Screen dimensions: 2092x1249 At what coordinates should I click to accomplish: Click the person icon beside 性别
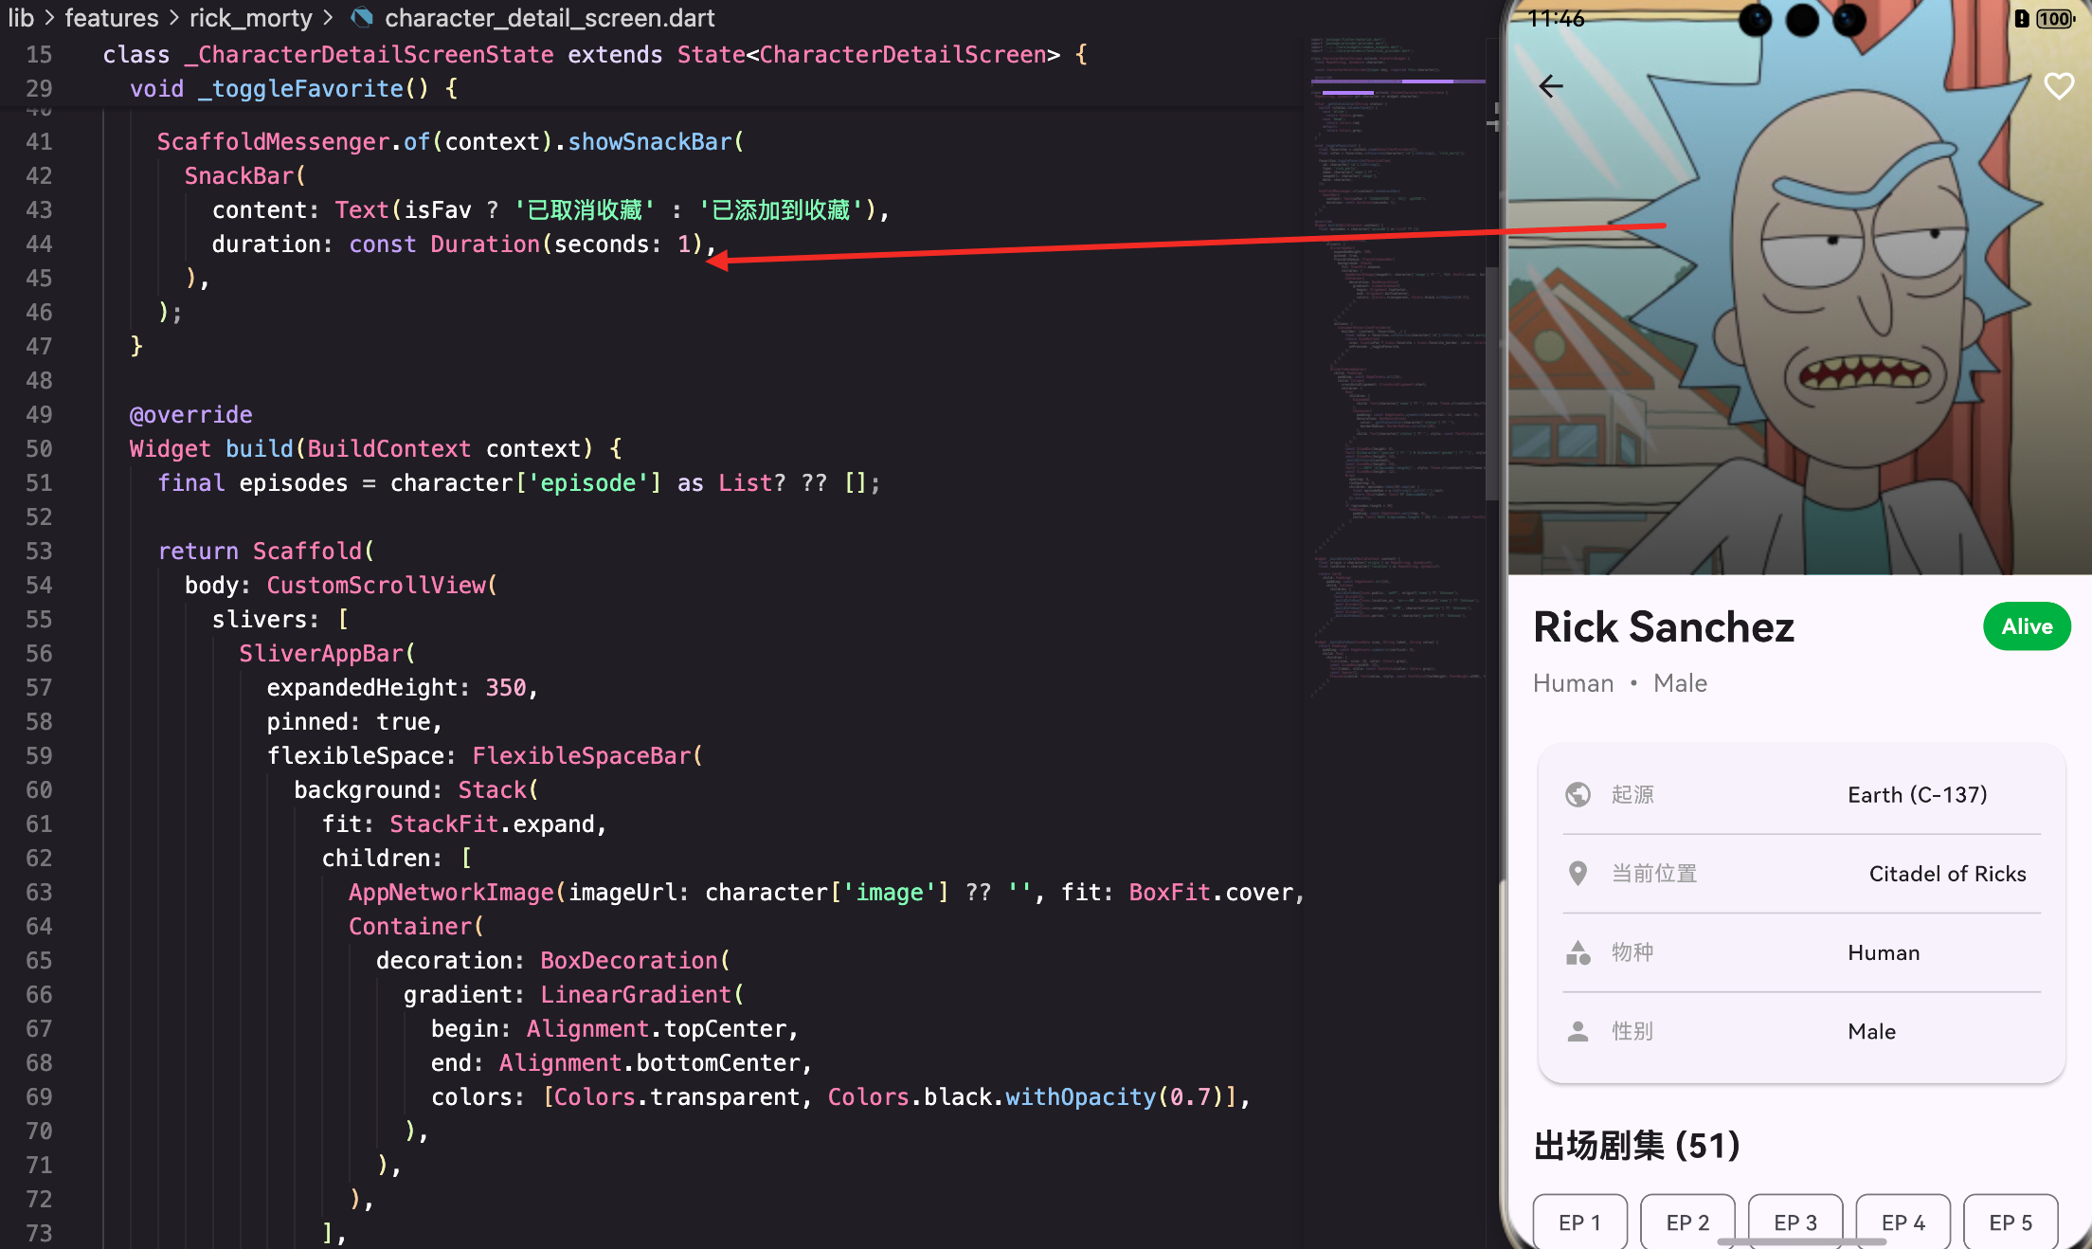[x=1578, y=1031]
